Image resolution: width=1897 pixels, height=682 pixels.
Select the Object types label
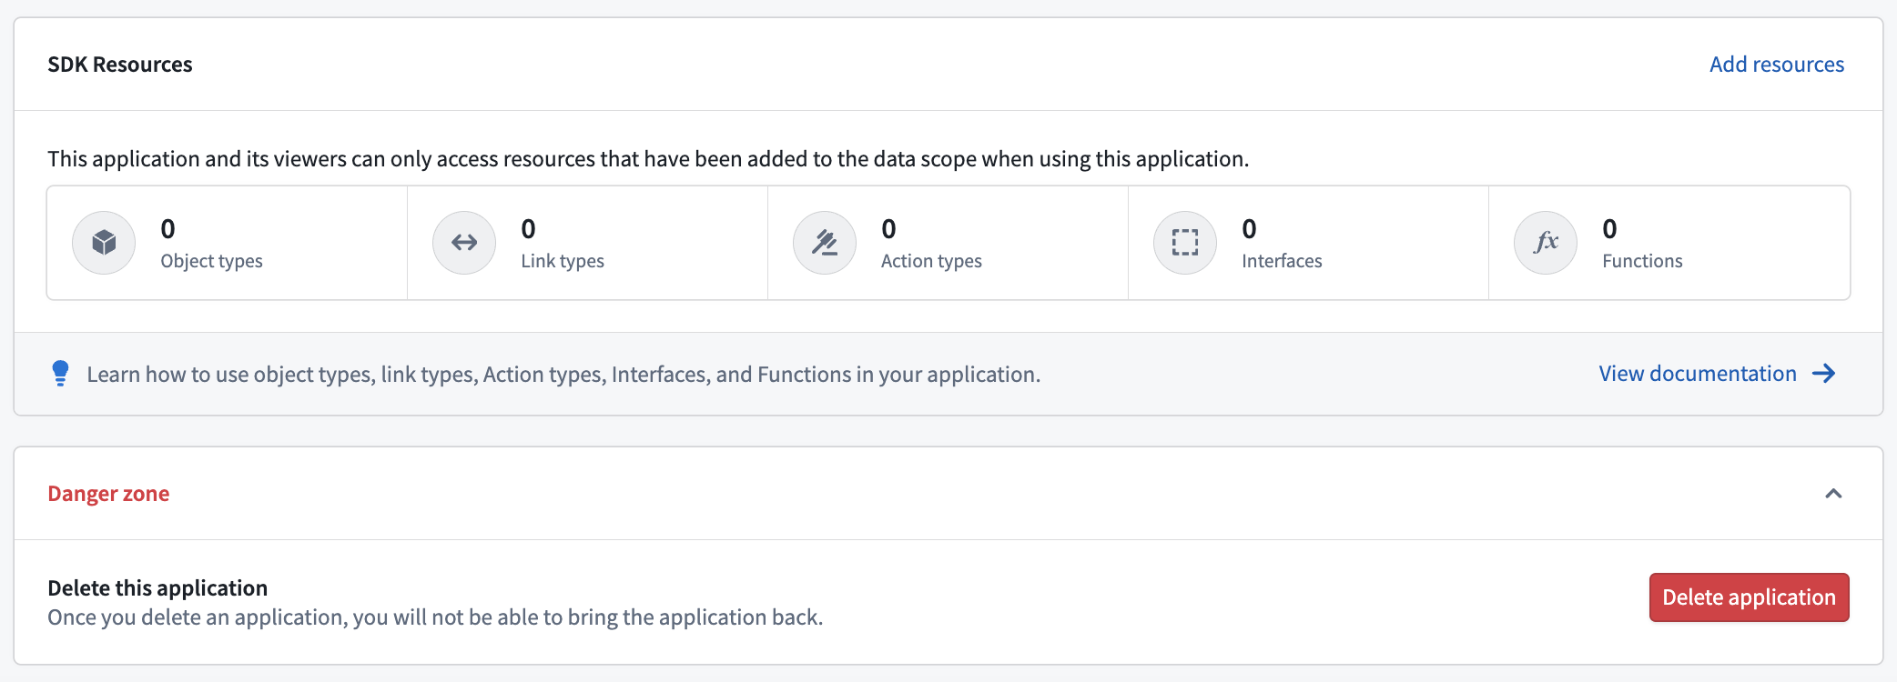(x=211, y=261)
